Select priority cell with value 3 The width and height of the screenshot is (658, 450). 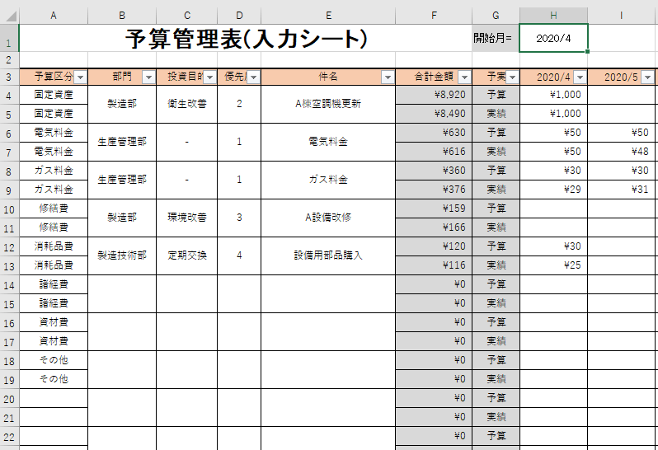click(x=239, y=218)
